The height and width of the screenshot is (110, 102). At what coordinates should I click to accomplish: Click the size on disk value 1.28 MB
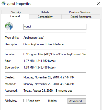[40, 67]
